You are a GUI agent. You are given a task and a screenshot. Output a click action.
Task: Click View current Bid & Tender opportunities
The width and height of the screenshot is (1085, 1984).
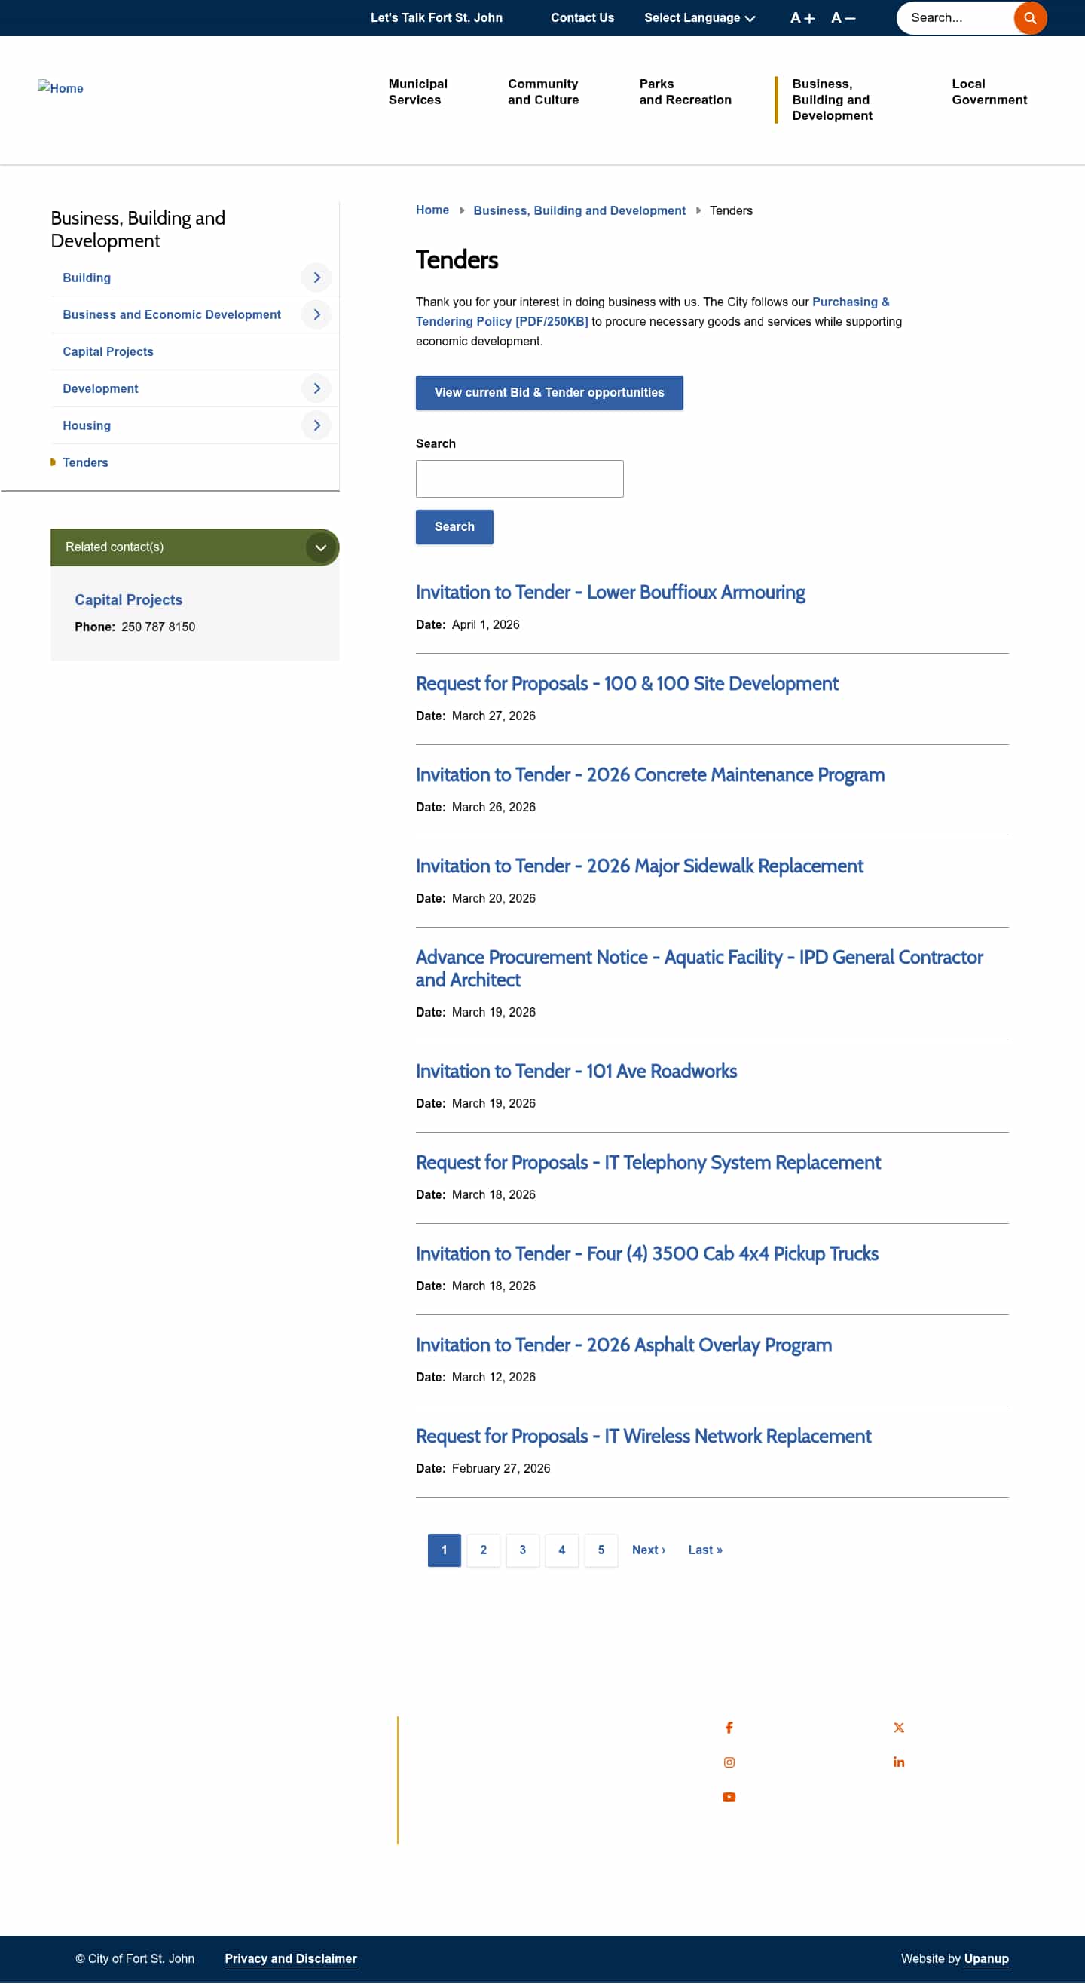point(549,393)
